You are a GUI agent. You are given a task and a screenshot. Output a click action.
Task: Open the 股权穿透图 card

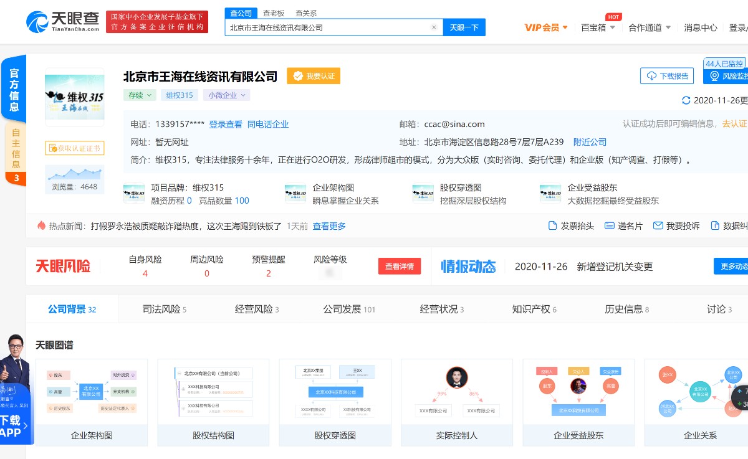[x=335, y=402]
